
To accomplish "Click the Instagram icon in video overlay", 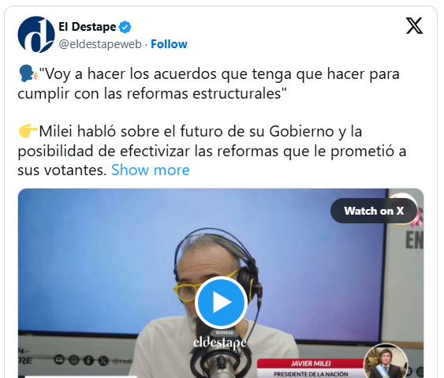I will click(x=74, y=360).
